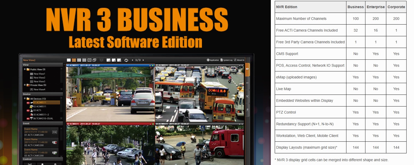Click the 'Enterprise' column header
The width and height of the screenshot is (414, 165).
(x=375, y=7)
